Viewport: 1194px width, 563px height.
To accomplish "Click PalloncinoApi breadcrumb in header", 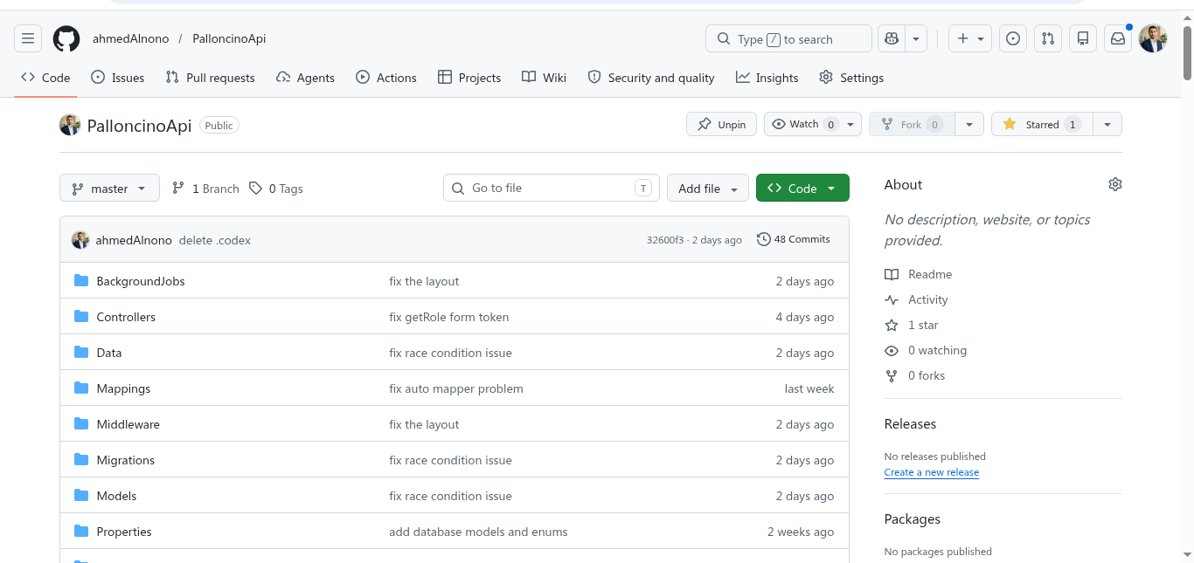I will point(229,38).
